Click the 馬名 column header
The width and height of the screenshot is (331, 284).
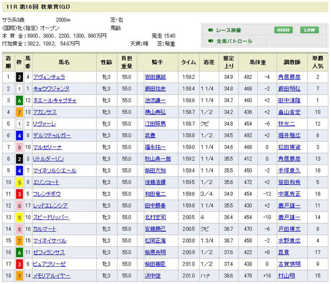[64, 62]
